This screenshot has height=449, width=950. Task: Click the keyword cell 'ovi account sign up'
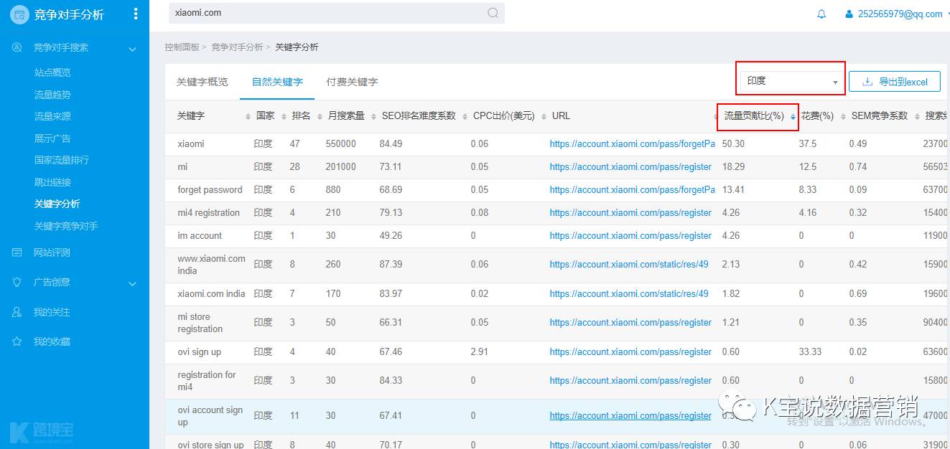click(210, 416)
